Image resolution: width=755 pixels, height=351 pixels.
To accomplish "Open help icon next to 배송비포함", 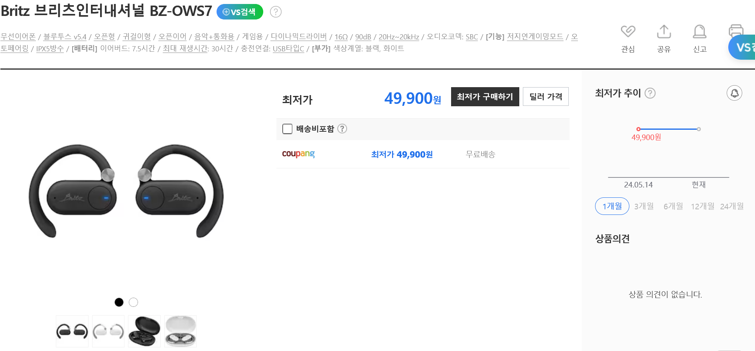I will point(342,129).
